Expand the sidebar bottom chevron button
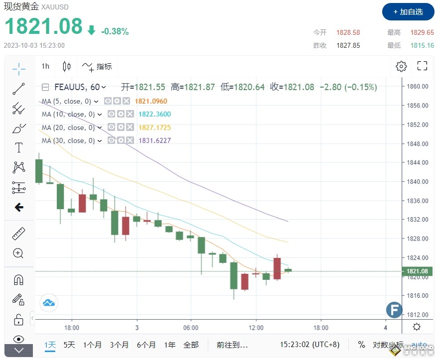Image resolution: width=438 pixels, height=361 pixels. [x=19, y=351]
